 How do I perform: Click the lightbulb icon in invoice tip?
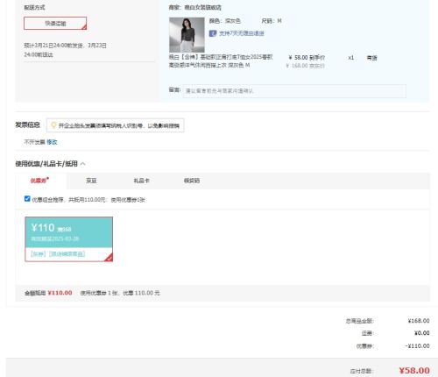pos(53,125)
